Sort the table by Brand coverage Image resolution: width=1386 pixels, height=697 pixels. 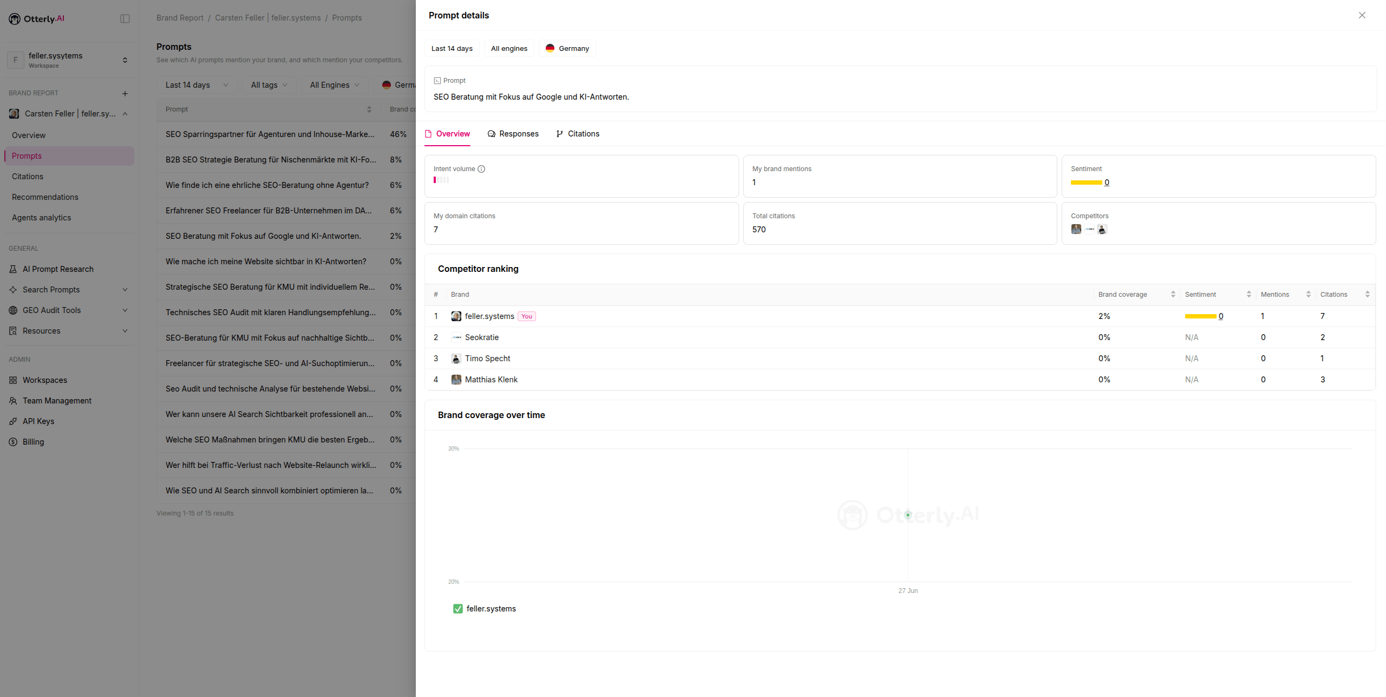(1173, 295)
